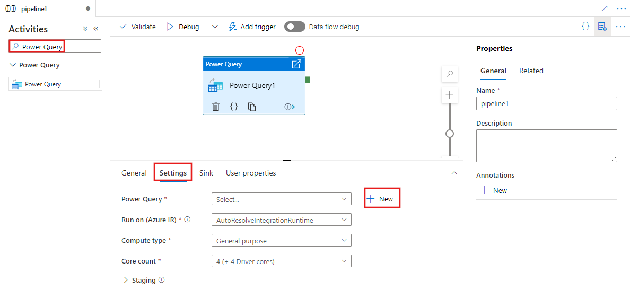Show info tooltip next to Staging
Image resolution: width=630 pixels, height=298 pixels.
162,280
